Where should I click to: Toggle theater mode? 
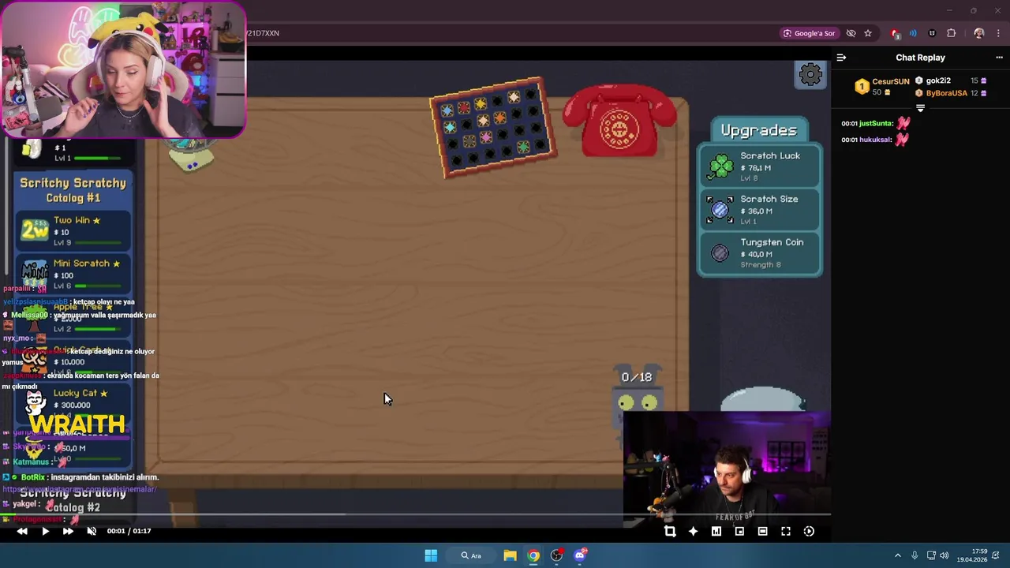(x=762, y=531)
